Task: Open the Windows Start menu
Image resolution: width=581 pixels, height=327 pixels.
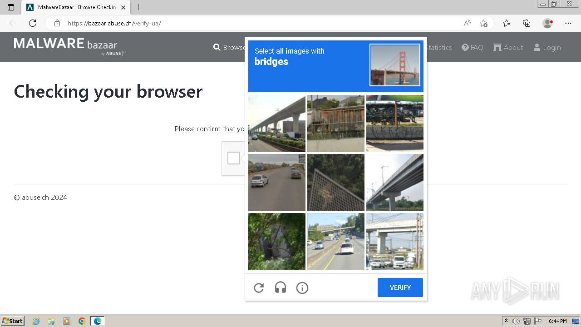Action: point(13,321)
